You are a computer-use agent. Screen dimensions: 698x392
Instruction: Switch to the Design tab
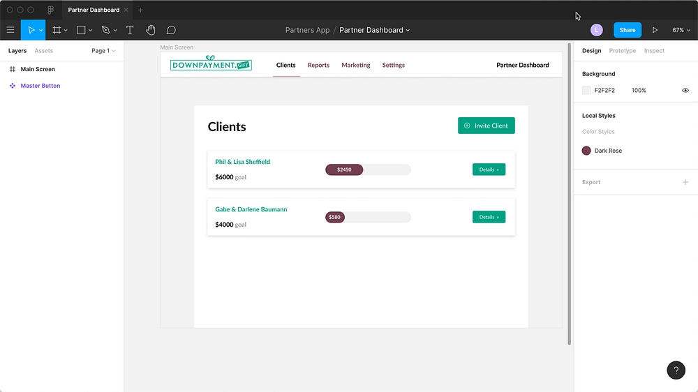coord(592,51)
